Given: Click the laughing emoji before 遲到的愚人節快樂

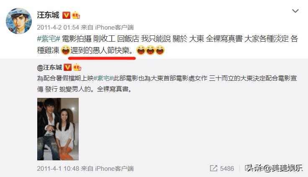Looking at the screenshot, I should click(x=66, y=50).
